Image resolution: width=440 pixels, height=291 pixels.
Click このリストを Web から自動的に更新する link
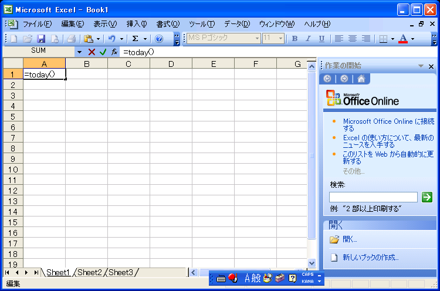coord(388,157)
